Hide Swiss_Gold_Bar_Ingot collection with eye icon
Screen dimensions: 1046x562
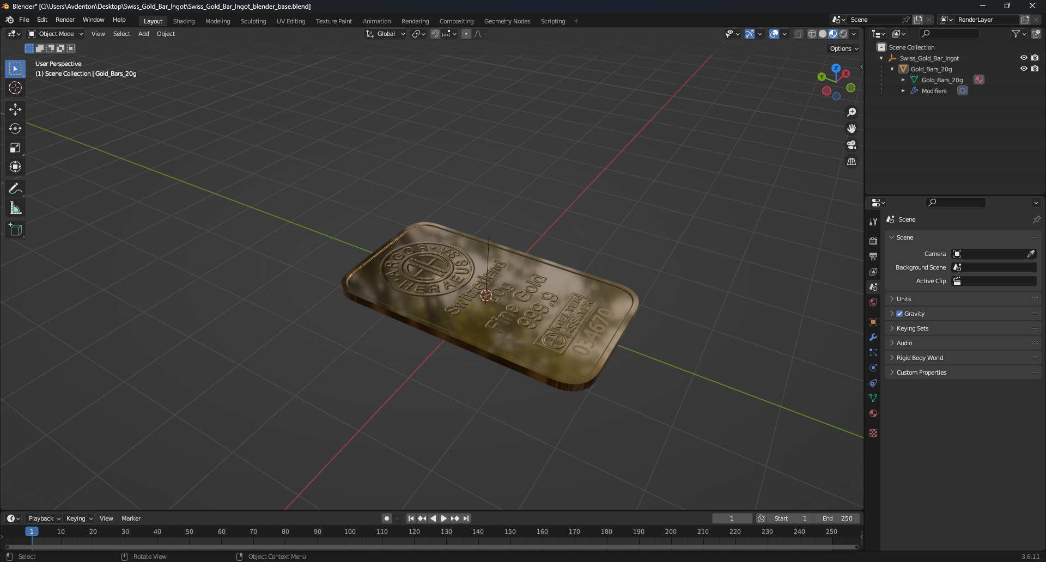click(x=1024, y=58)
